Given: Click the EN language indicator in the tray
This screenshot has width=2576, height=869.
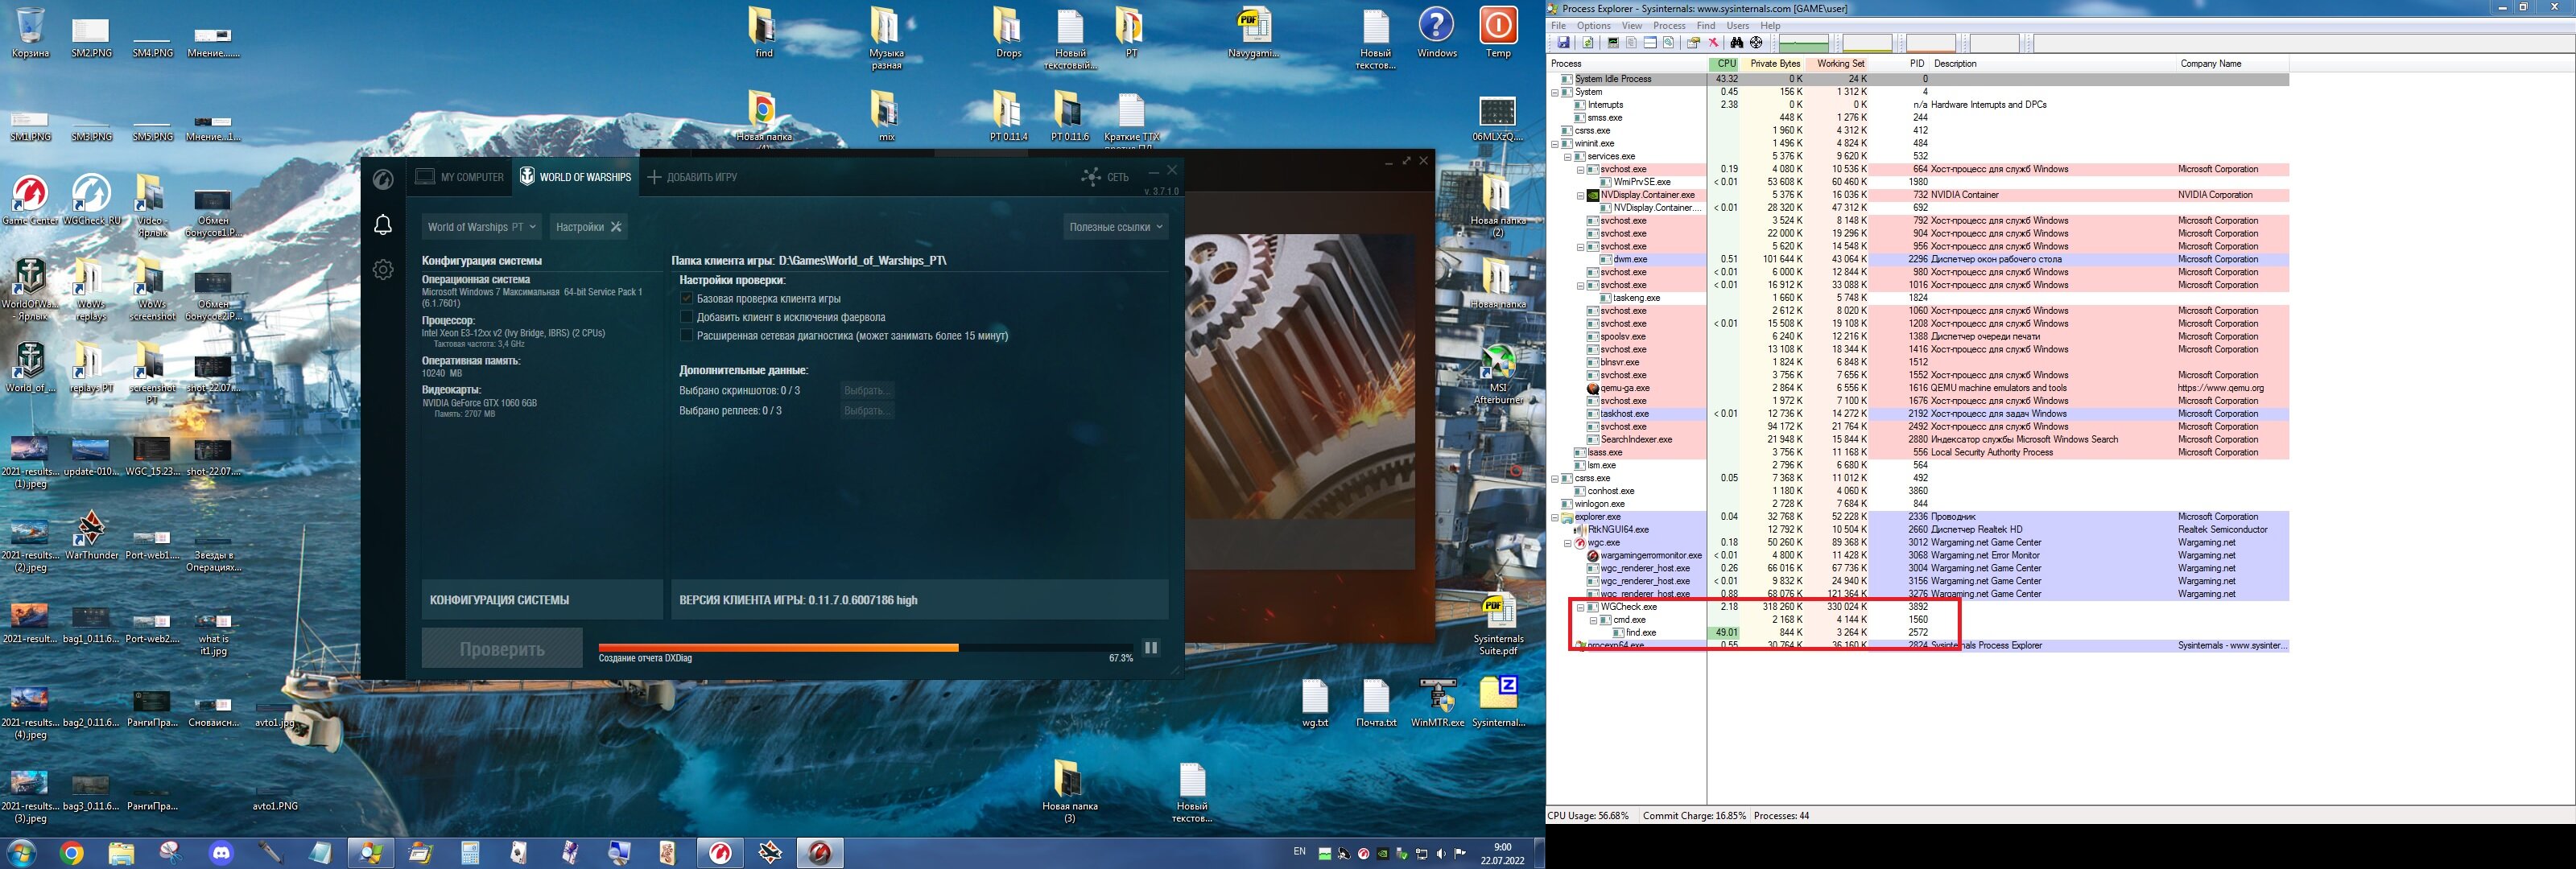Looking at the screenshot, I should pyautogui.click(x=1299, y=852).
